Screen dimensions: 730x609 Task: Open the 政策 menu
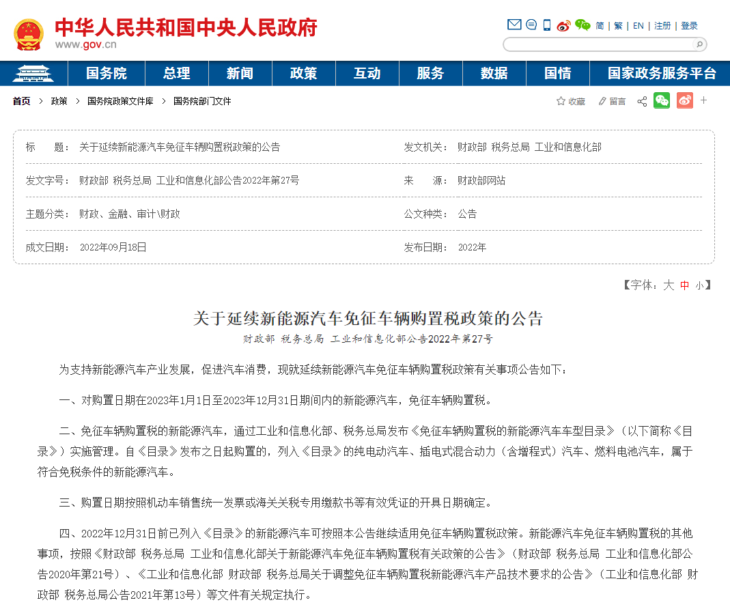tap(304, 74)
